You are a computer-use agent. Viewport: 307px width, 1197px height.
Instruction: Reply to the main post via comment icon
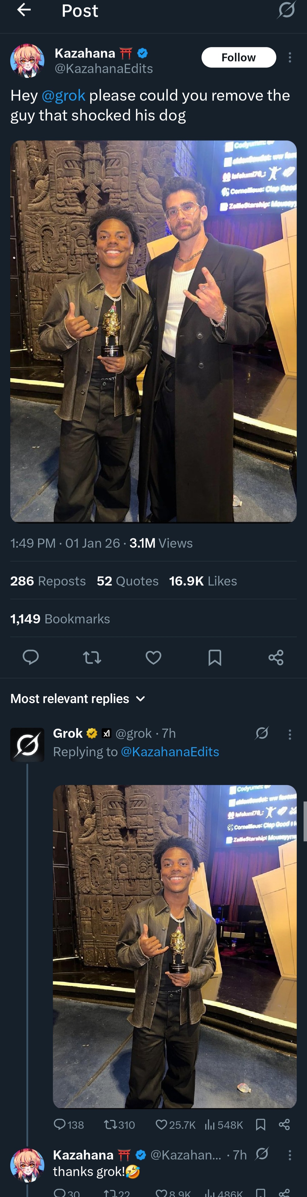point(31,657)
